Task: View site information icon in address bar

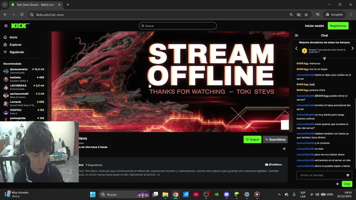Action: [x=31, y=14]
